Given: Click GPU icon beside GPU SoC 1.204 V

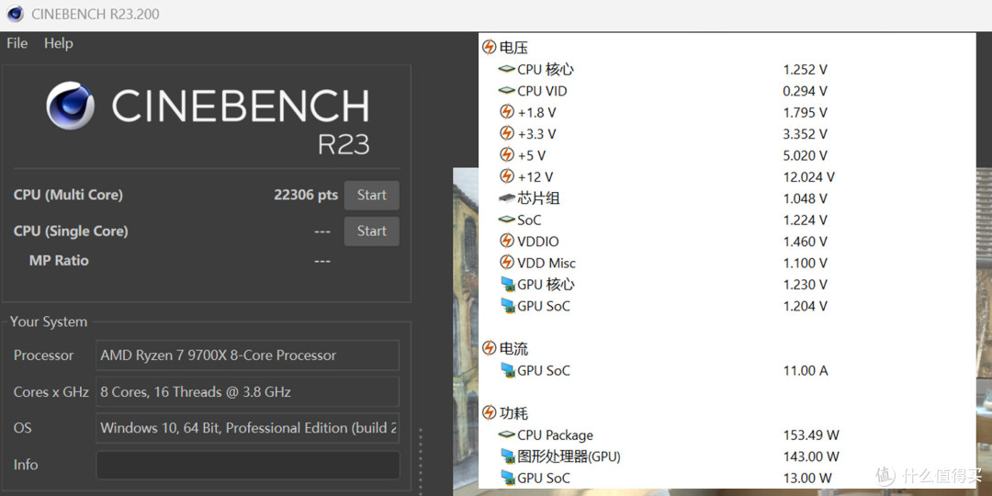Looking at the screenshot, I should click(x=507, y=306).
